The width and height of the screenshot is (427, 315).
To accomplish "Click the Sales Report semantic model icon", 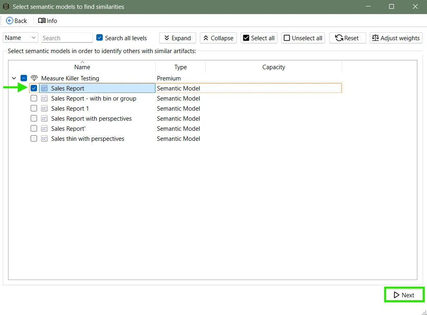I will click(44, 88).
